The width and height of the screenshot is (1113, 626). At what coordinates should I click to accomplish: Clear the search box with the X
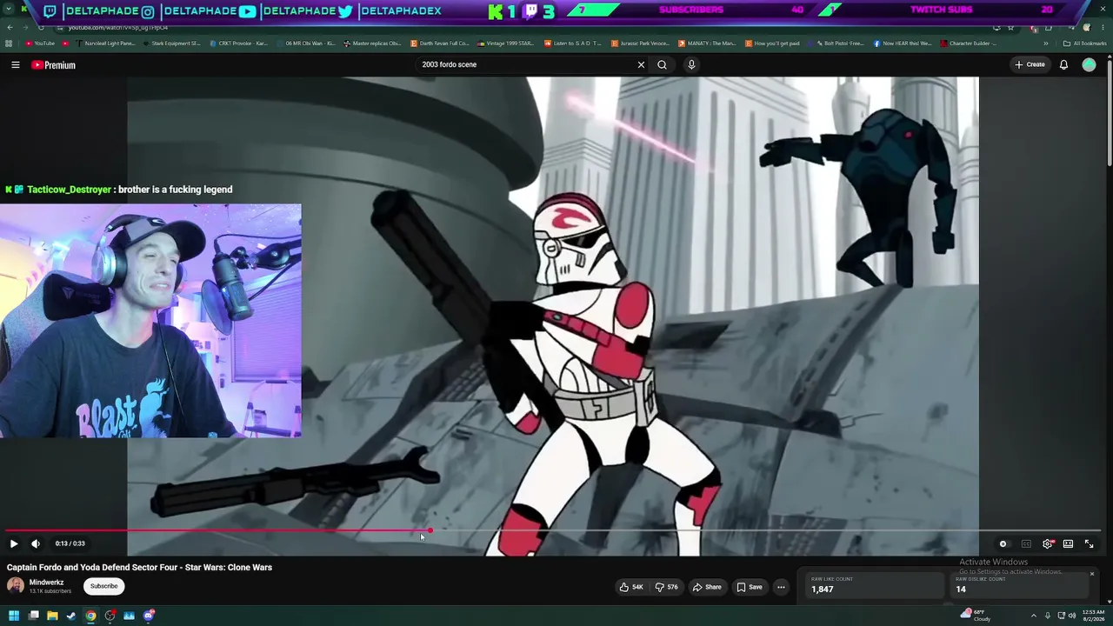(x=641, y=64)
